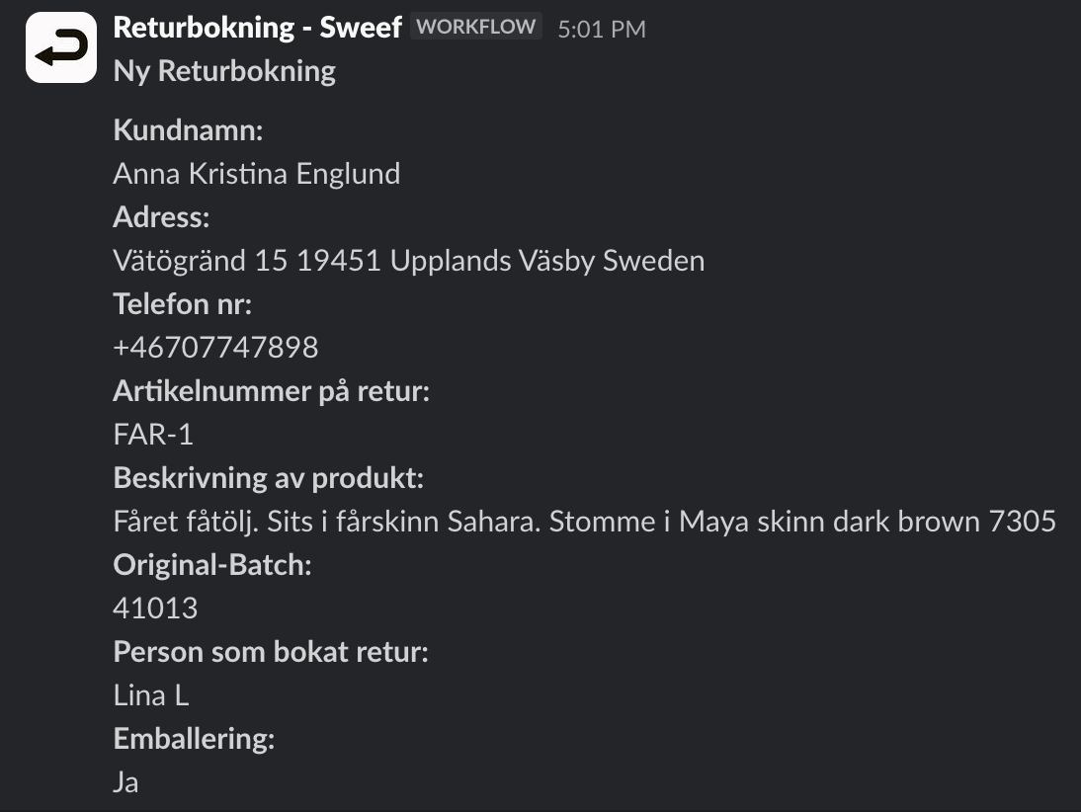This screenshot has height=812, width=1081.
Task: Click the Vätögränd 15 Upplands Väsby address
Action: coord(409,261)
